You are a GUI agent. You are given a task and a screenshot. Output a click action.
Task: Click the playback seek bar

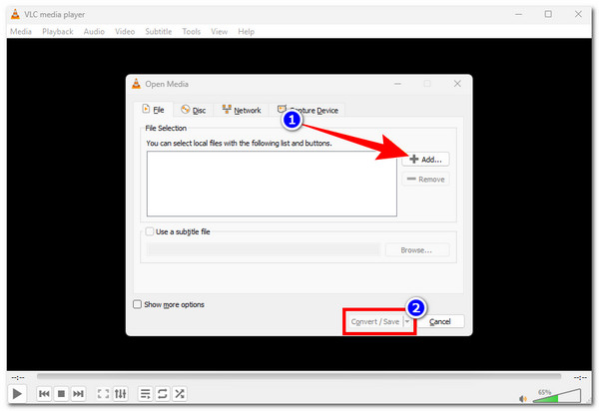(299, 377)
